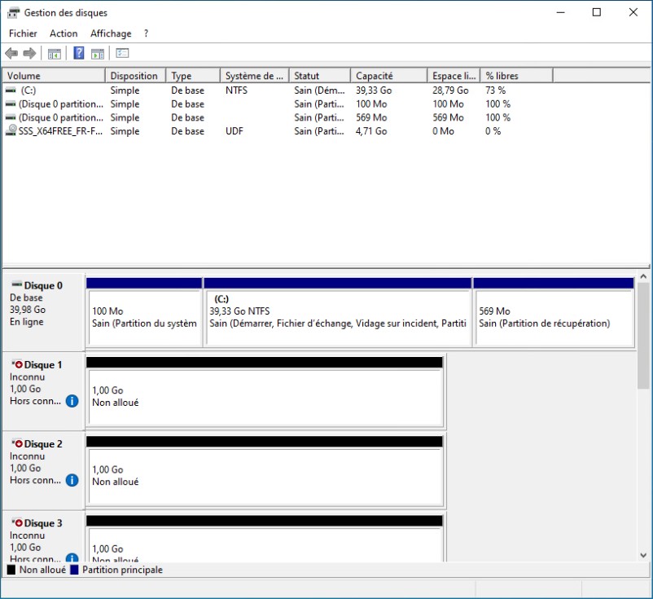Sort by the Système de... column header
Viewport: 653px width, 599px height.
pos(255,76)
